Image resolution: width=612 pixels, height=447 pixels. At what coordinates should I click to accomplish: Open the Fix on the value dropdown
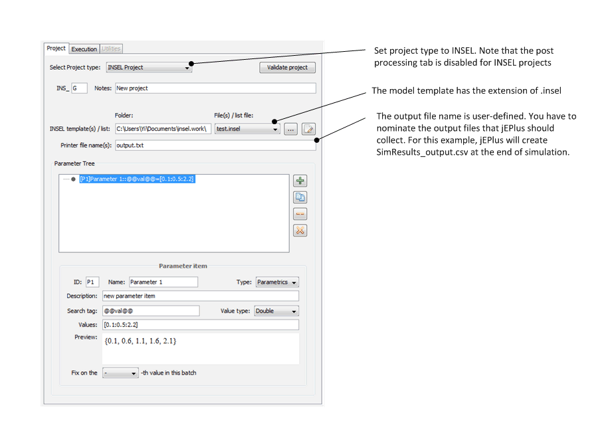point(120,373)
